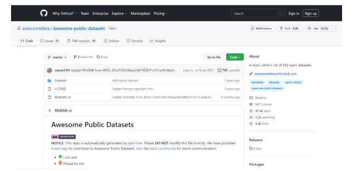Open the awesome-public-datasets repository link
The height and width of the screenshot is (171, 360).
79,28
